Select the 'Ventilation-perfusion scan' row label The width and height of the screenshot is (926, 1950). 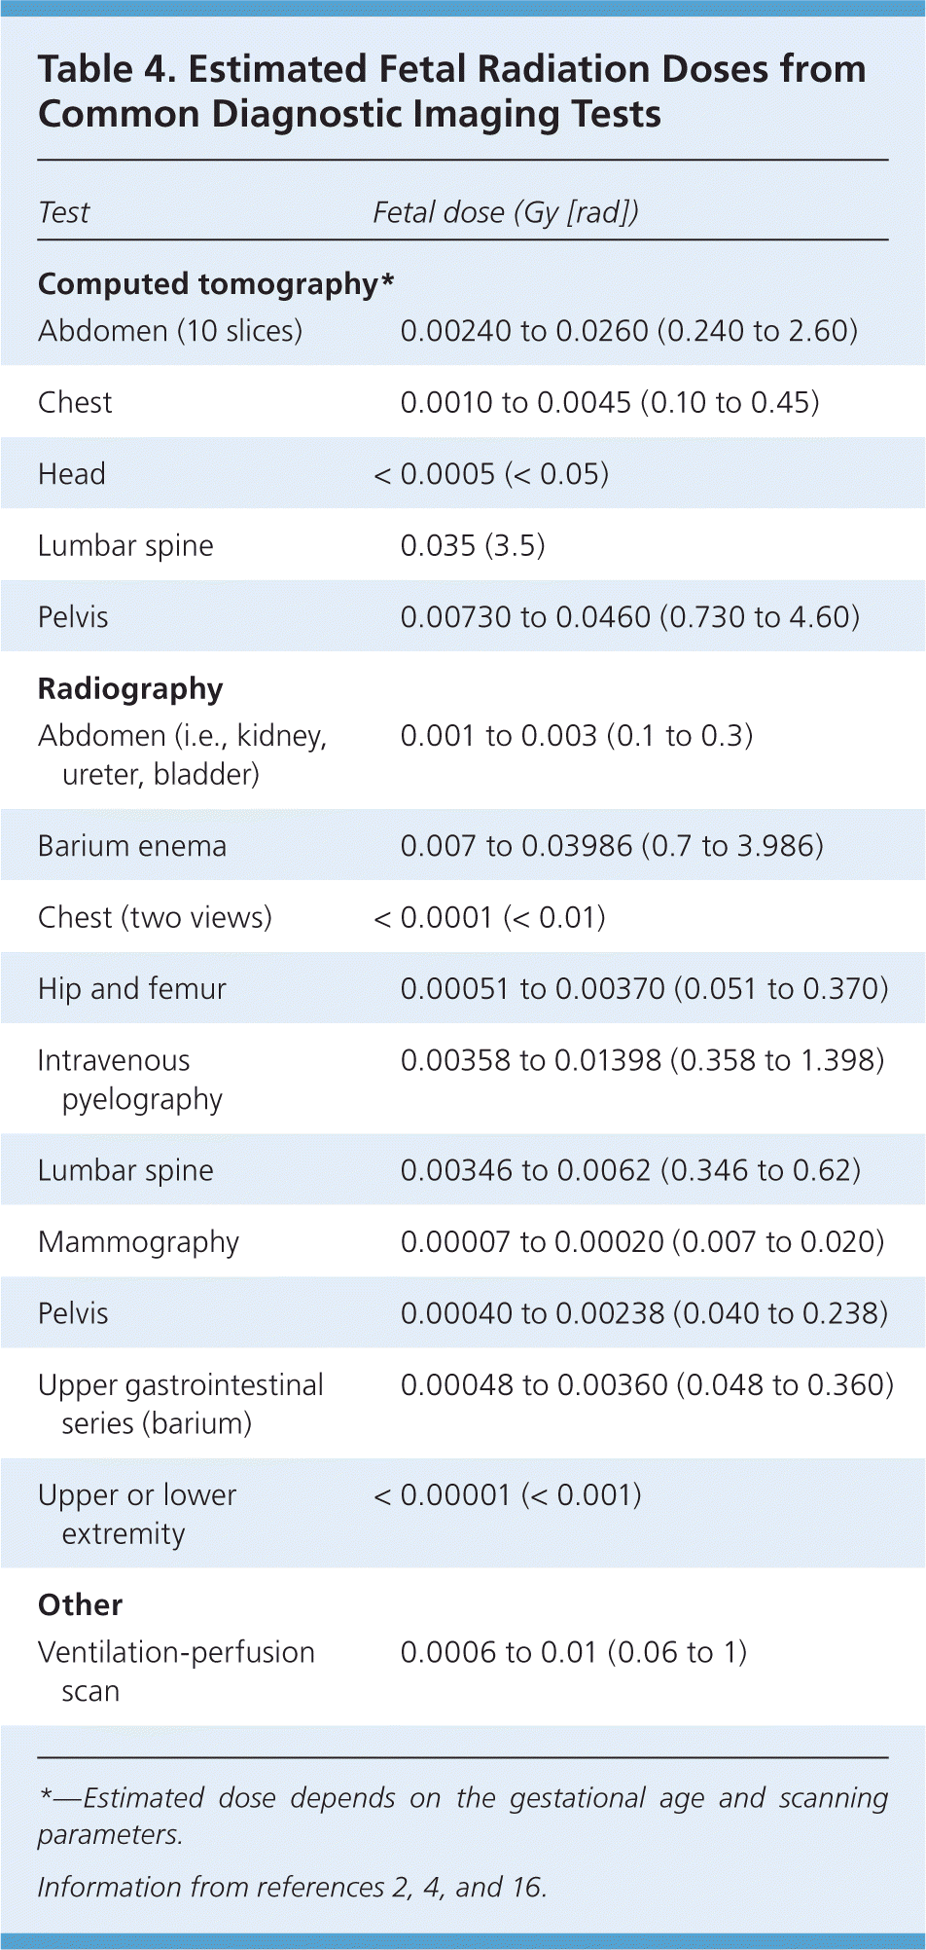pyautogui.click(x=176, y=1671)
